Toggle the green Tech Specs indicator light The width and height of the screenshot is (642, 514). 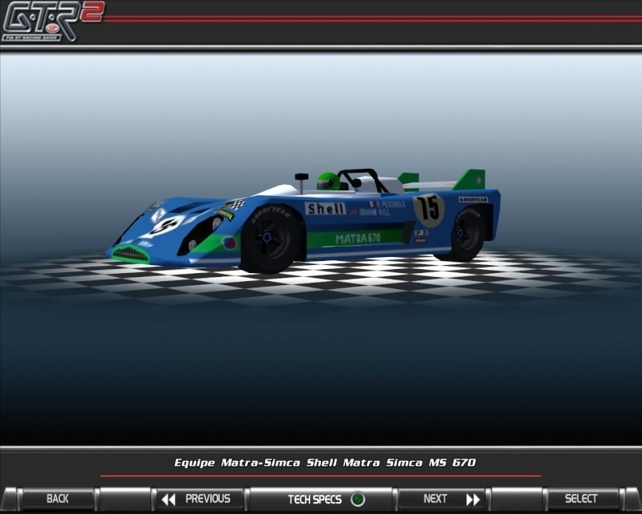pos(358,500)
